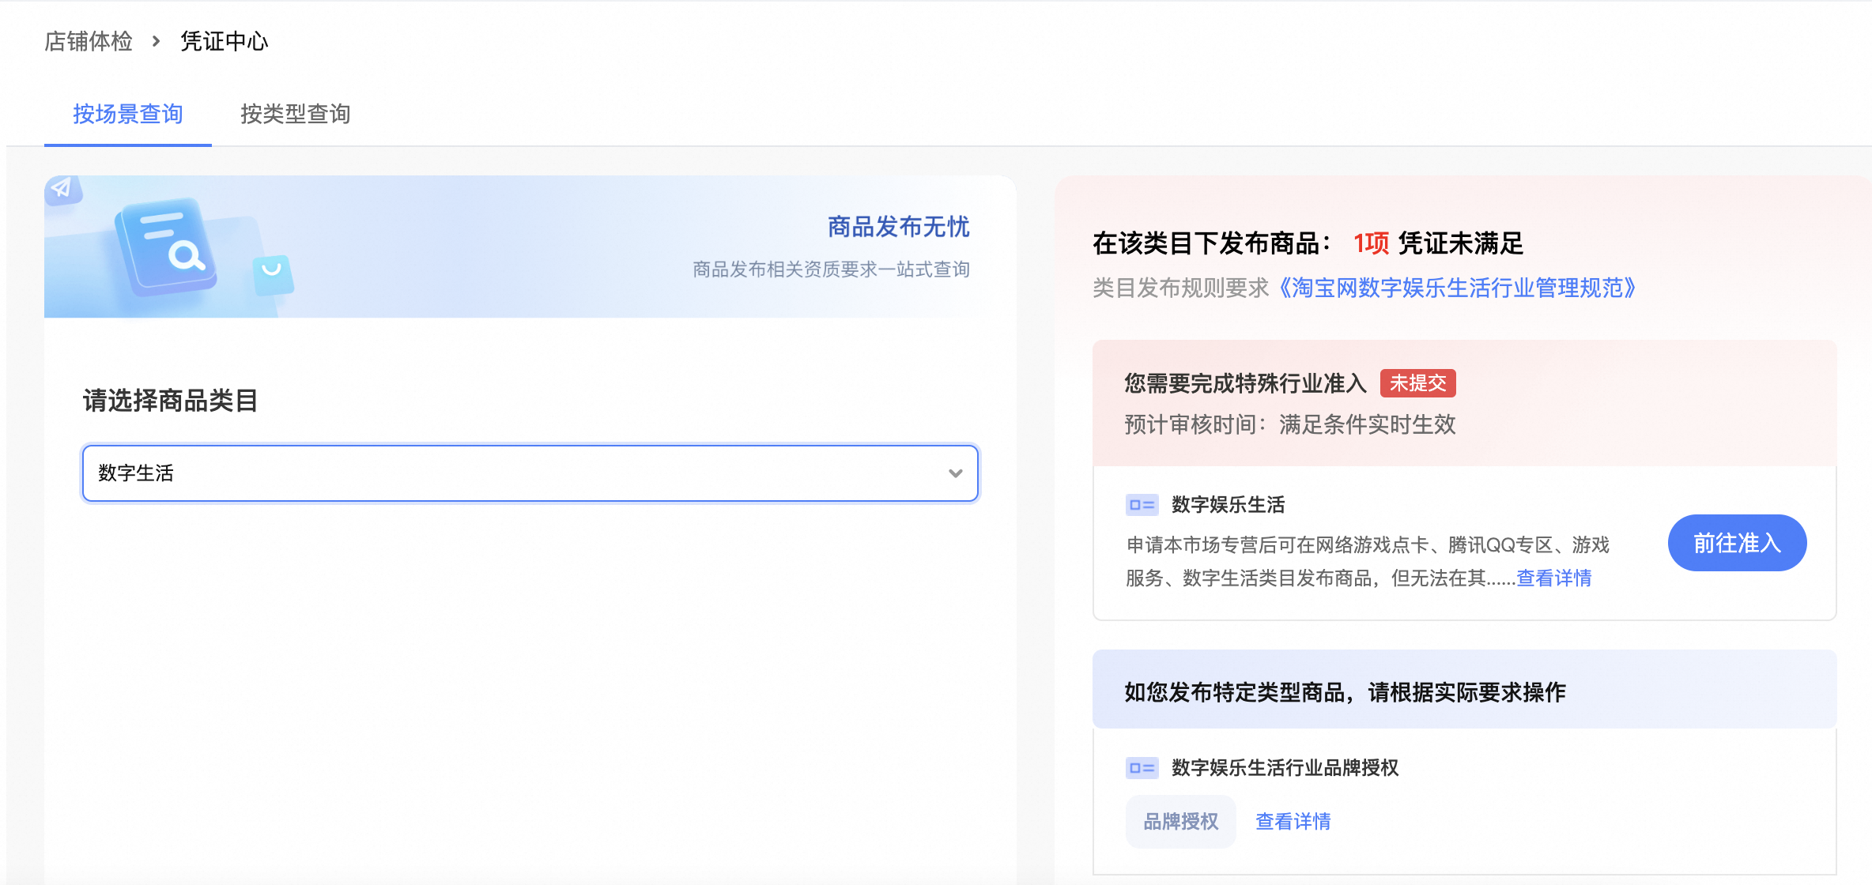
Task: Click the card icon beside 数字娱乐生活行业品牌授权
Action: click(x=1142, y=768)
